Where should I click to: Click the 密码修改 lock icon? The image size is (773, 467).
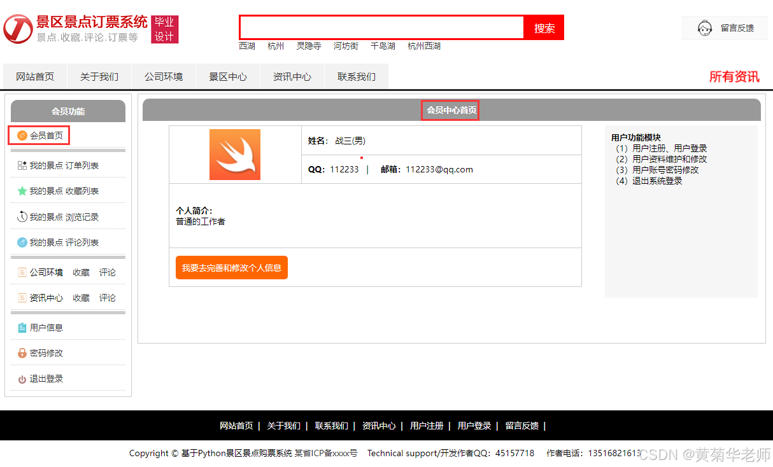tap(22, 353)
